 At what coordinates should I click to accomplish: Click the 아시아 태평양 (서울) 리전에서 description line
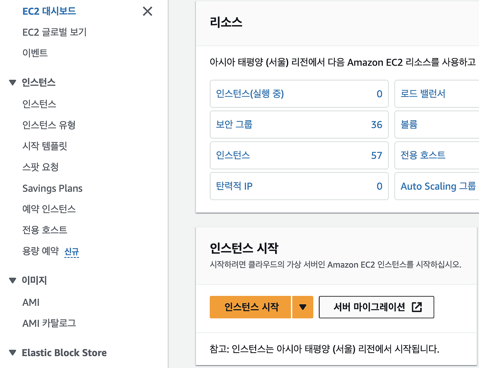[343, 62]
